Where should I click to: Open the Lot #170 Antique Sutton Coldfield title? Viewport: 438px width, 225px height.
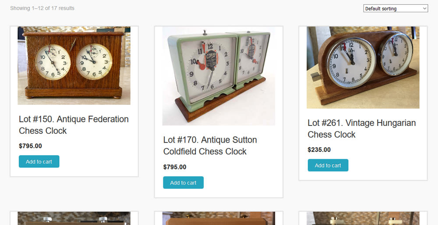tap(210, 146)
